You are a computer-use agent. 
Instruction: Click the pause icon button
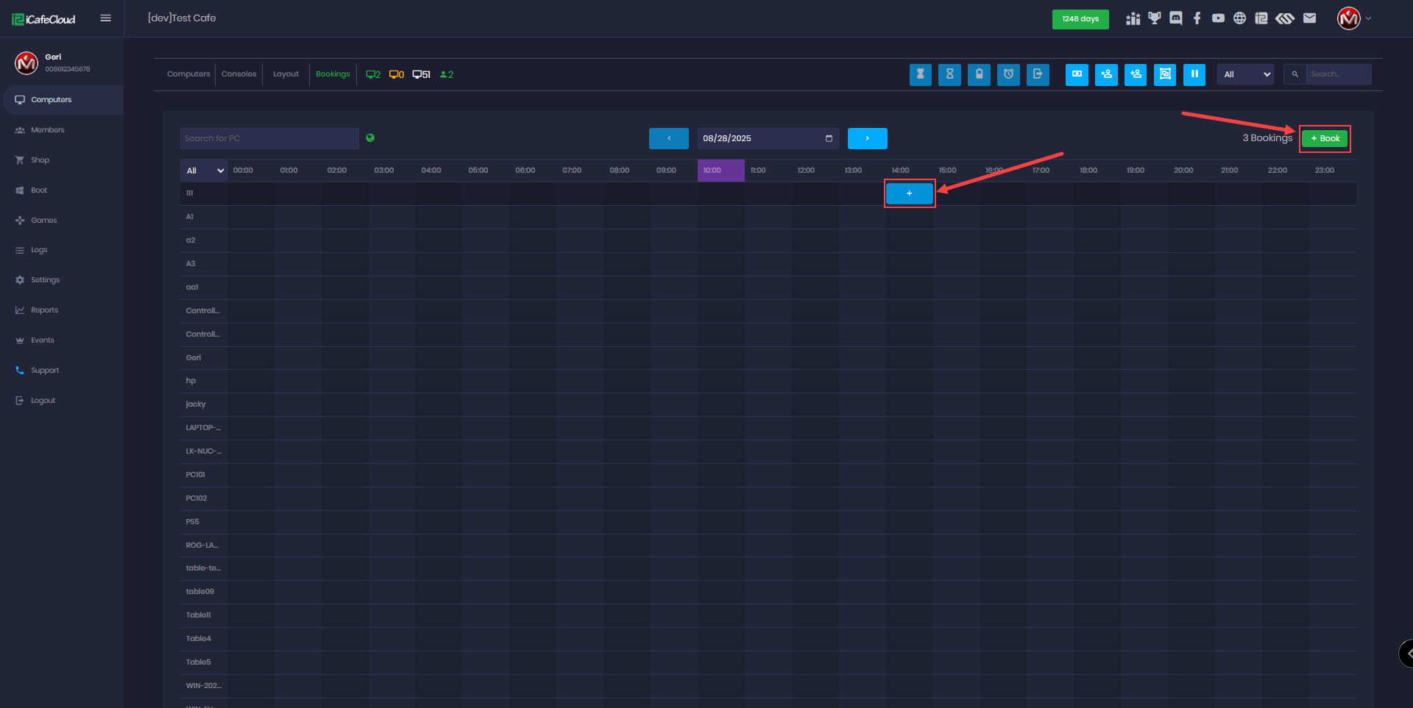tap(1194, 74)
